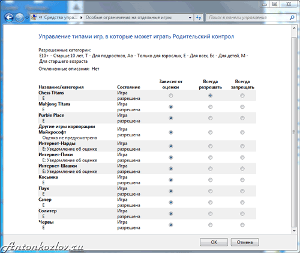300x253 pixels.
Task: Select "Всегда разрешать" for Солитер
Action: (x=210, y=214)
